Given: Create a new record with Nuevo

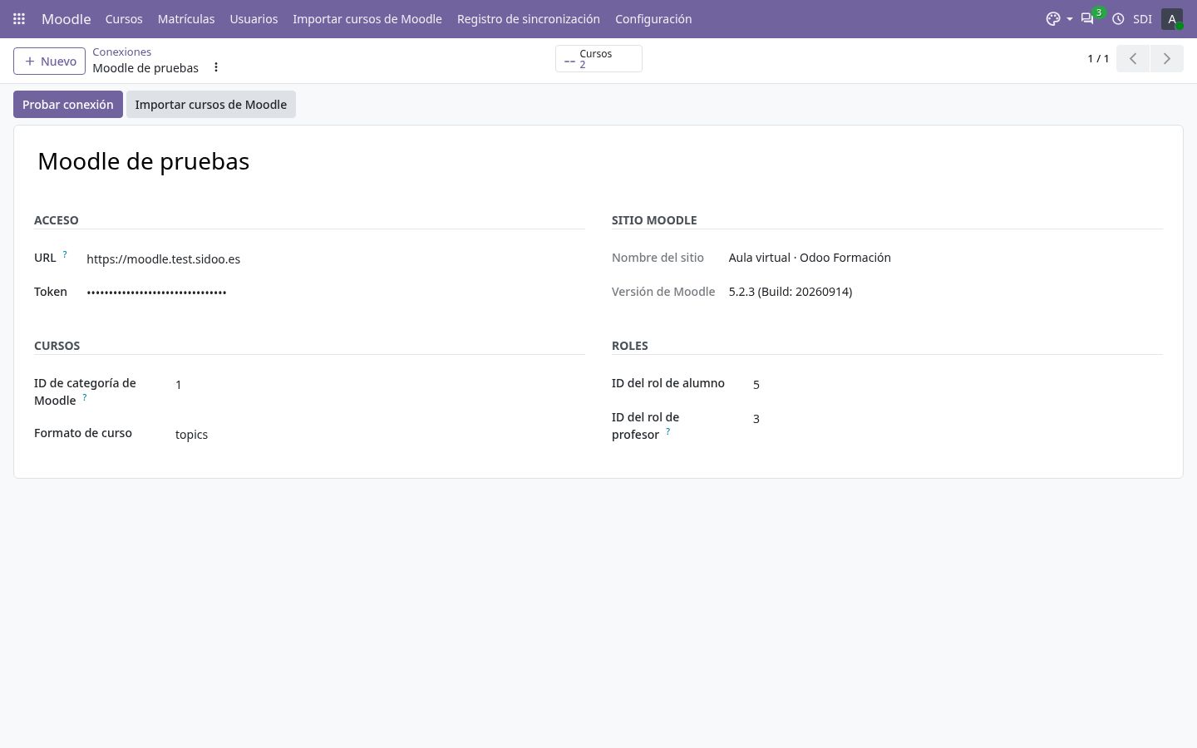Looking at the screenshot, I should click(x=49, y=61).
